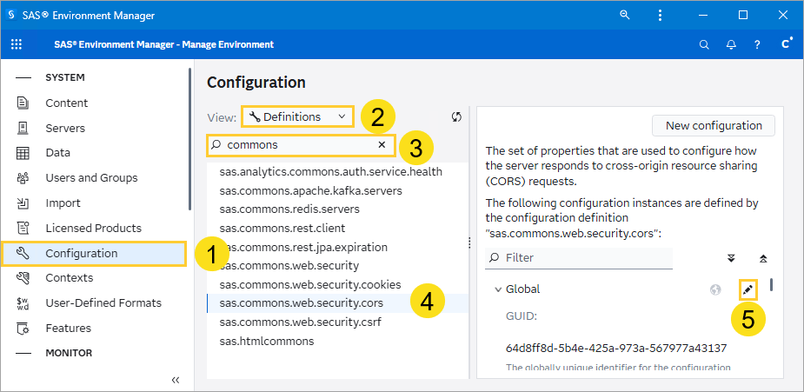
Task: Expand all configuration instances
Action: [x=732, y=258]
